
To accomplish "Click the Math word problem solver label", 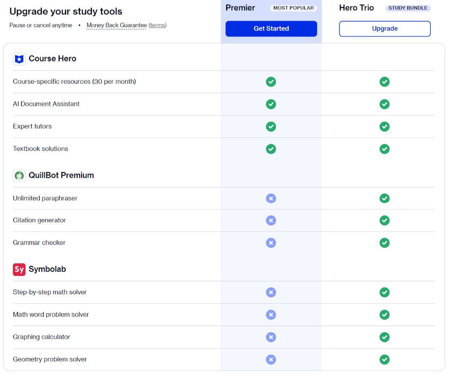I will [x=51, y=315].
